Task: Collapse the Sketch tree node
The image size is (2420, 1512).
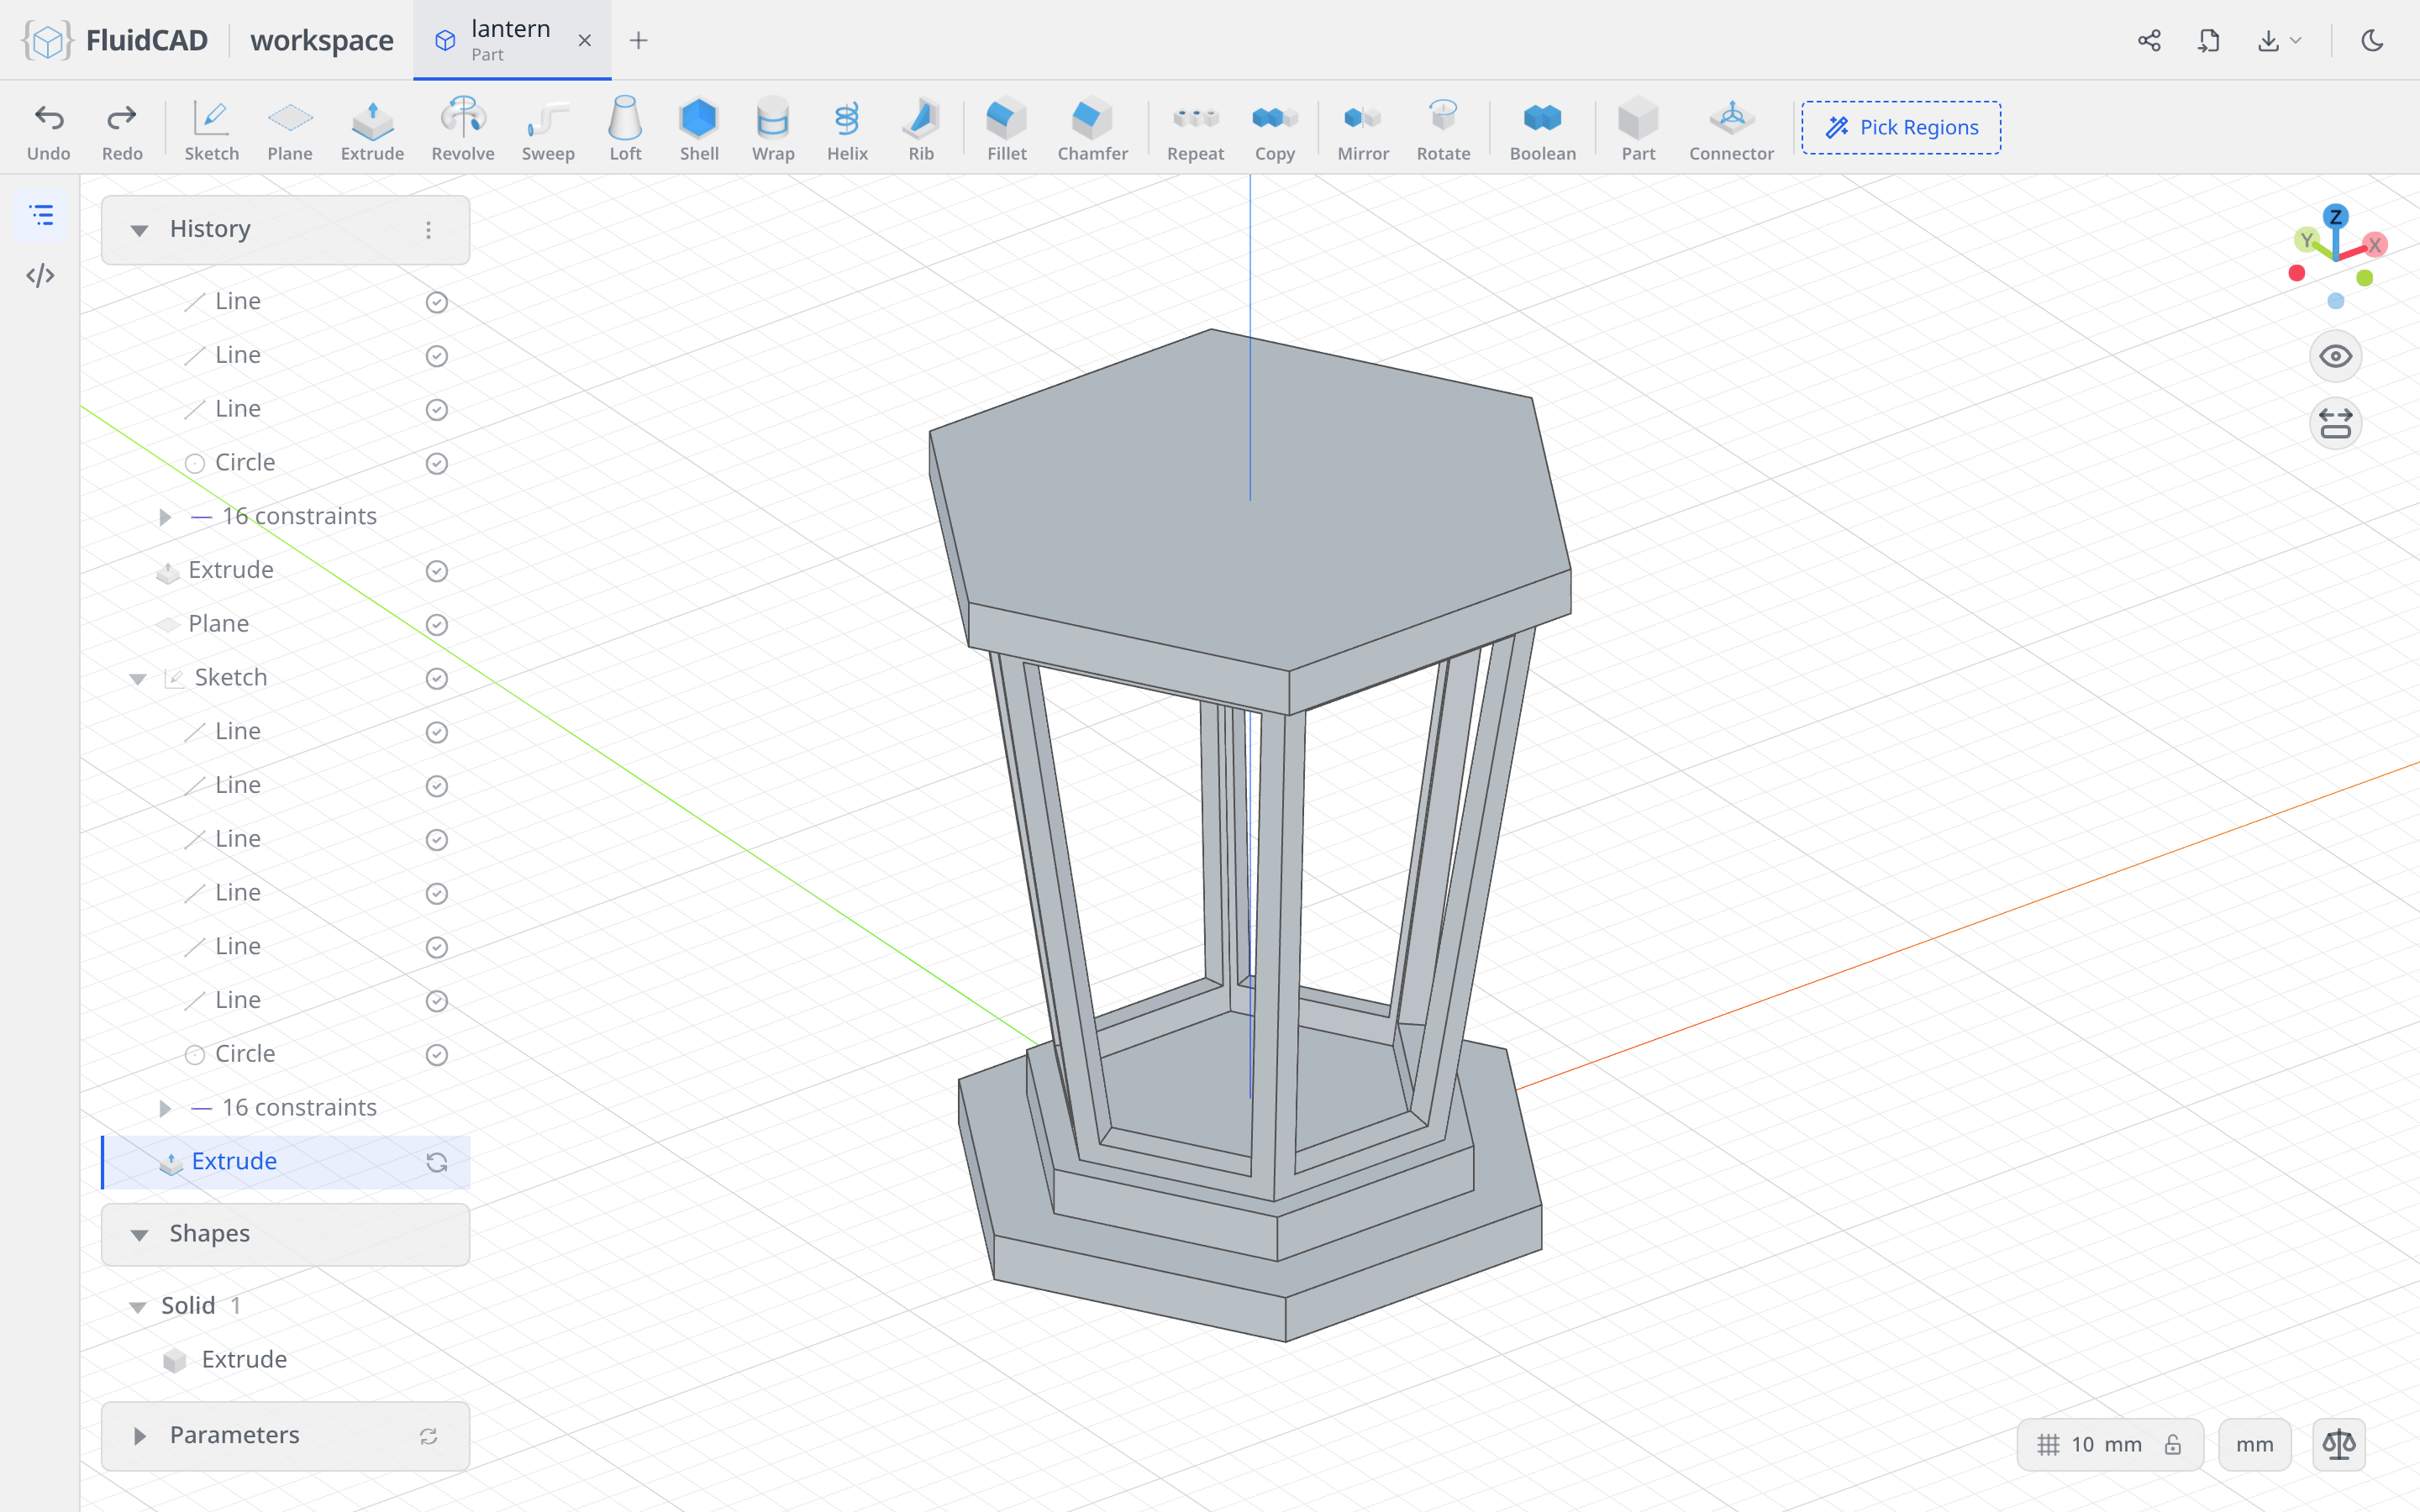Action: click(x=138, y=679)
